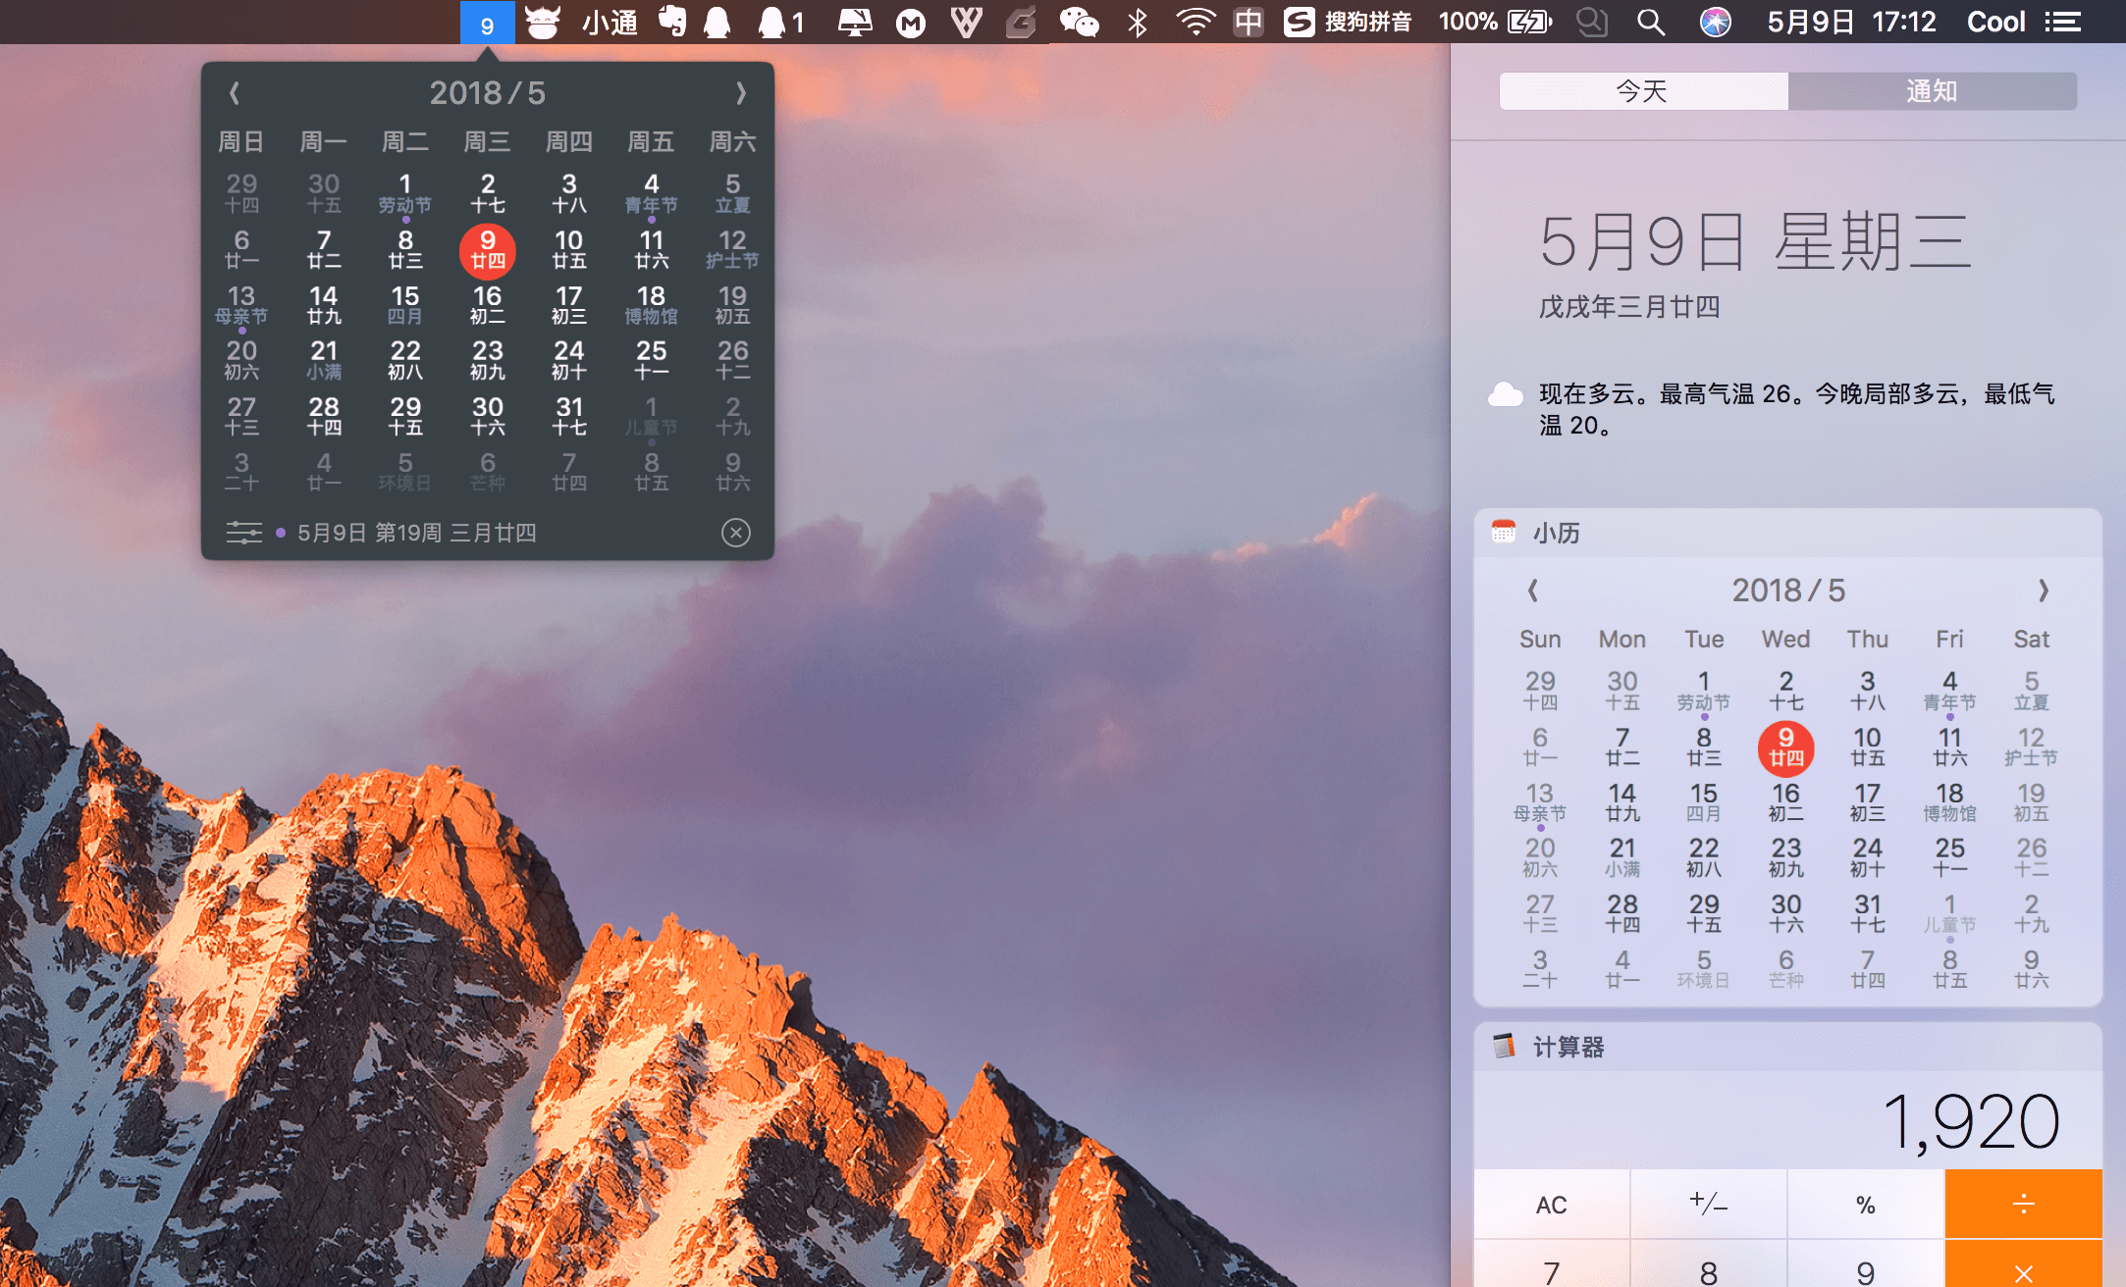Open the Bluetooth status menu
The image size is (2126, 1287).
coord(1138,23)
